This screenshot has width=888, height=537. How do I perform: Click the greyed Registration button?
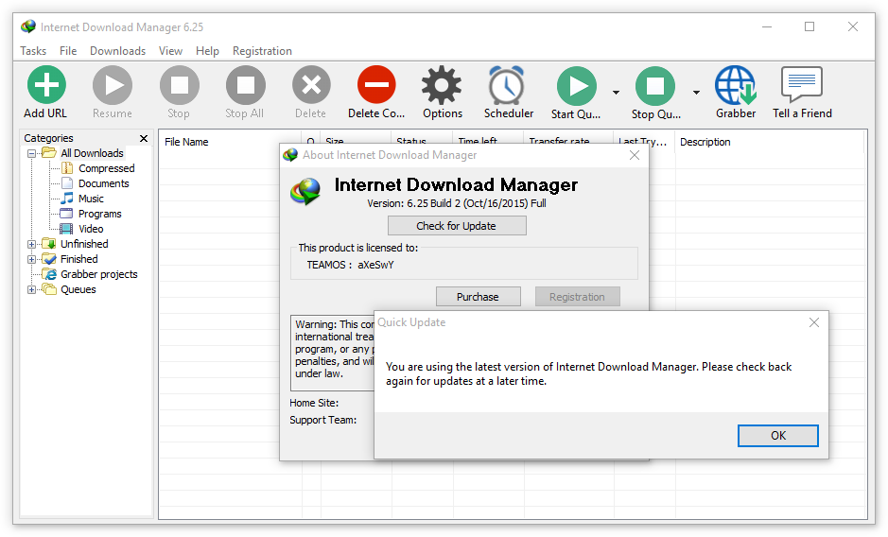point(577,296)
